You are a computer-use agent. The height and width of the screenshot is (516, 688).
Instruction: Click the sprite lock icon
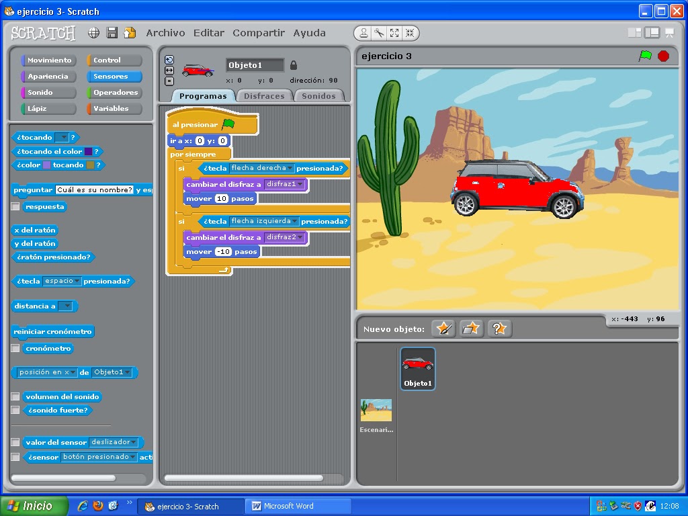(x=294, y=65)
